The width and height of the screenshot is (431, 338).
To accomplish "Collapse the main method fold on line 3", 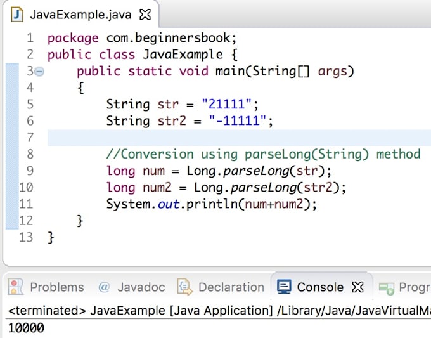I will click(x=39, y=72).
